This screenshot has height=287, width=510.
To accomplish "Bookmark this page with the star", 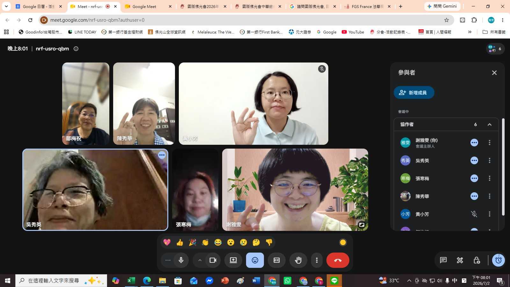I will [x=447, y=20].
